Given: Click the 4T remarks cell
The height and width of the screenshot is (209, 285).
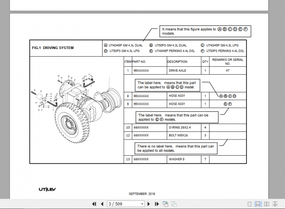Looking at the screenshot, I should 228,70.
